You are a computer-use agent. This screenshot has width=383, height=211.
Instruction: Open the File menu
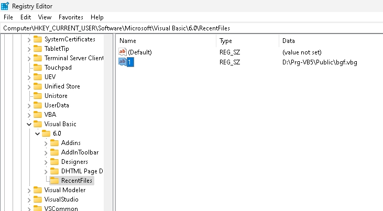[8, 17]
